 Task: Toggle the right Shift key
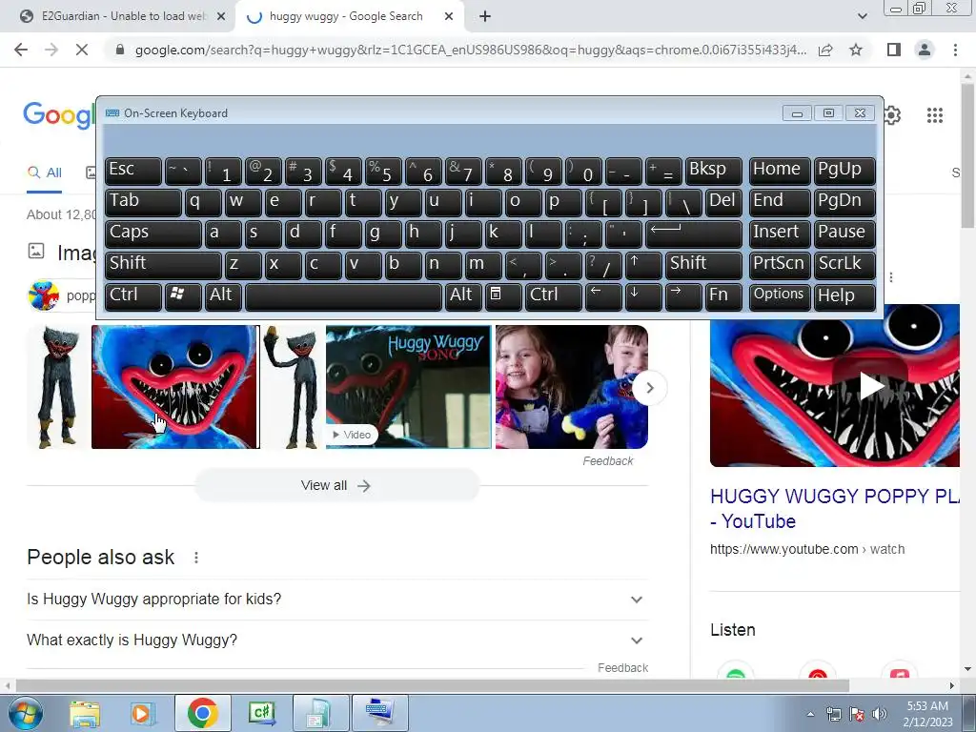704,265
